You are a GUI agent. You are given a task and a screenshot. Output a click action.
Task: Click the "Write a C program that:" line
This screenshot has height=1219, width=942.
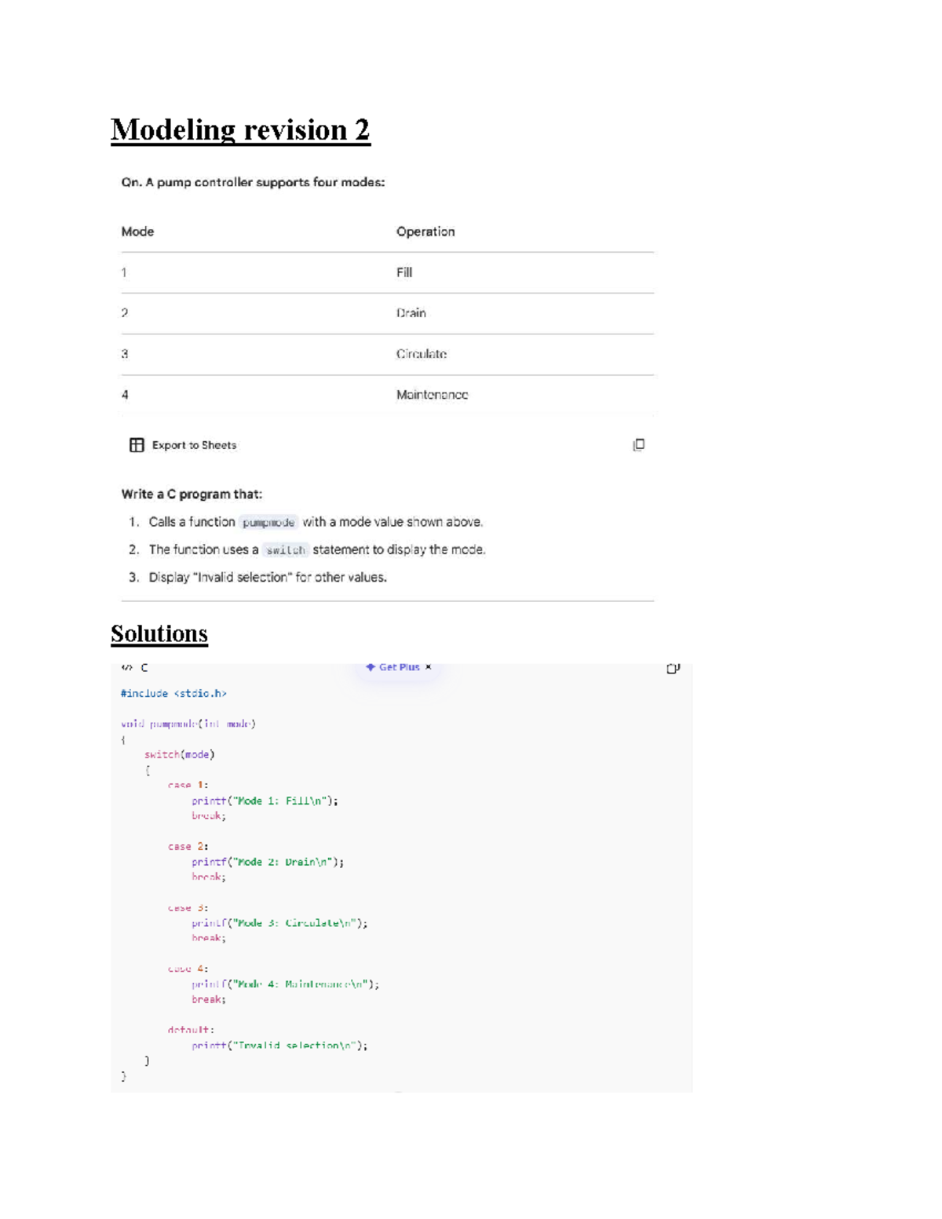pyautogui.click(x=192, y=495)
